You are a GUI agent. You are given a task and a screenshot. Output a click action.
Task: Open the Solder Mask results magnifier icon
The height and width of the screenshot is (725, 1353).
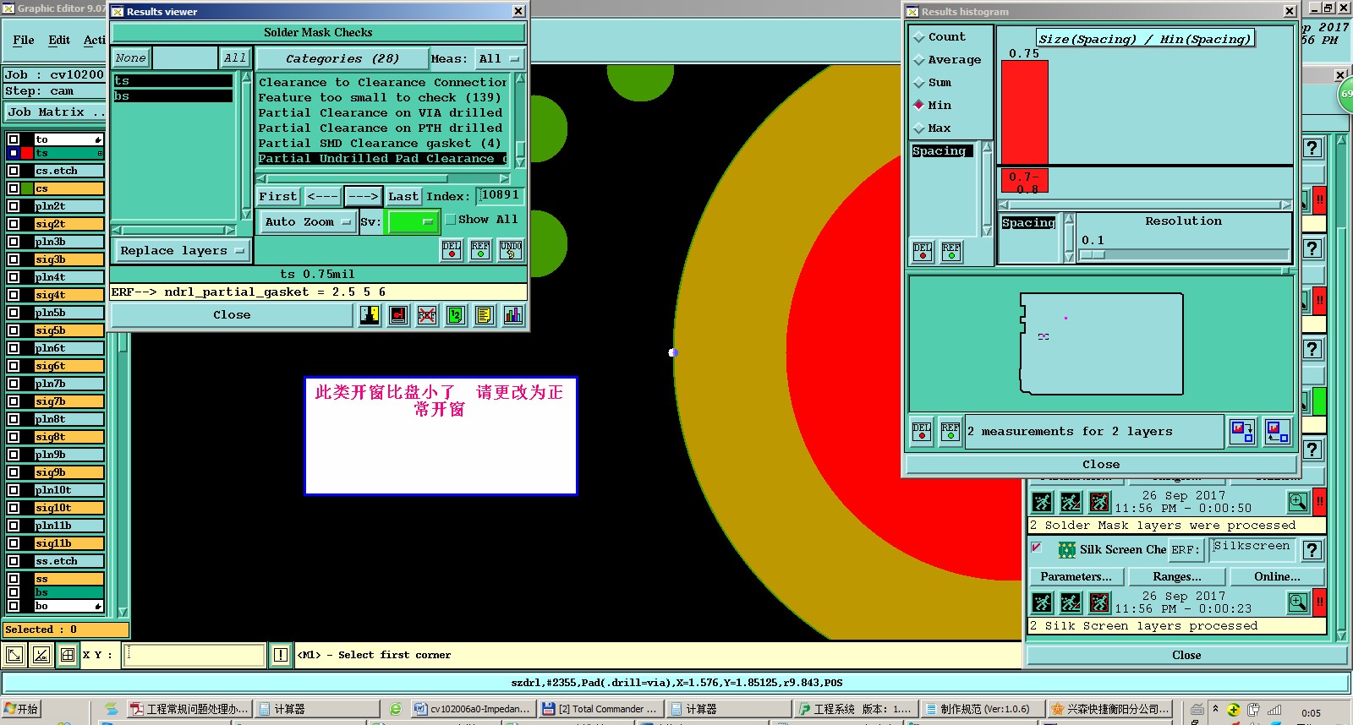[x=1298, y=502]
